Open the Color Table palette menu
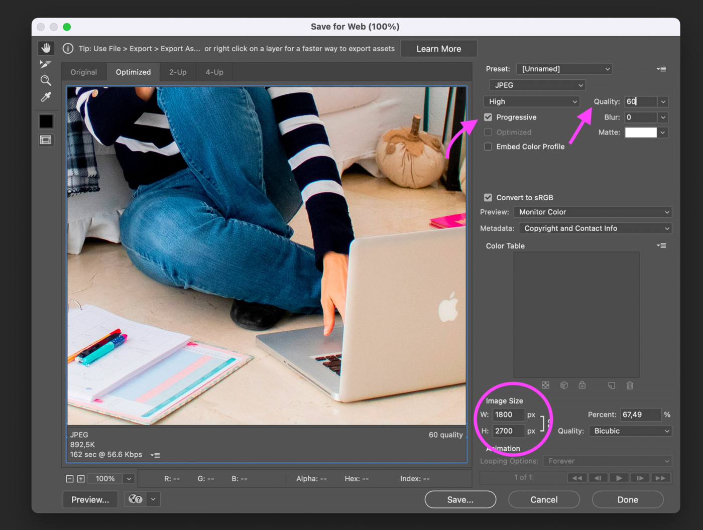Viewport: 703px width, 530px height. coord(661,246)
